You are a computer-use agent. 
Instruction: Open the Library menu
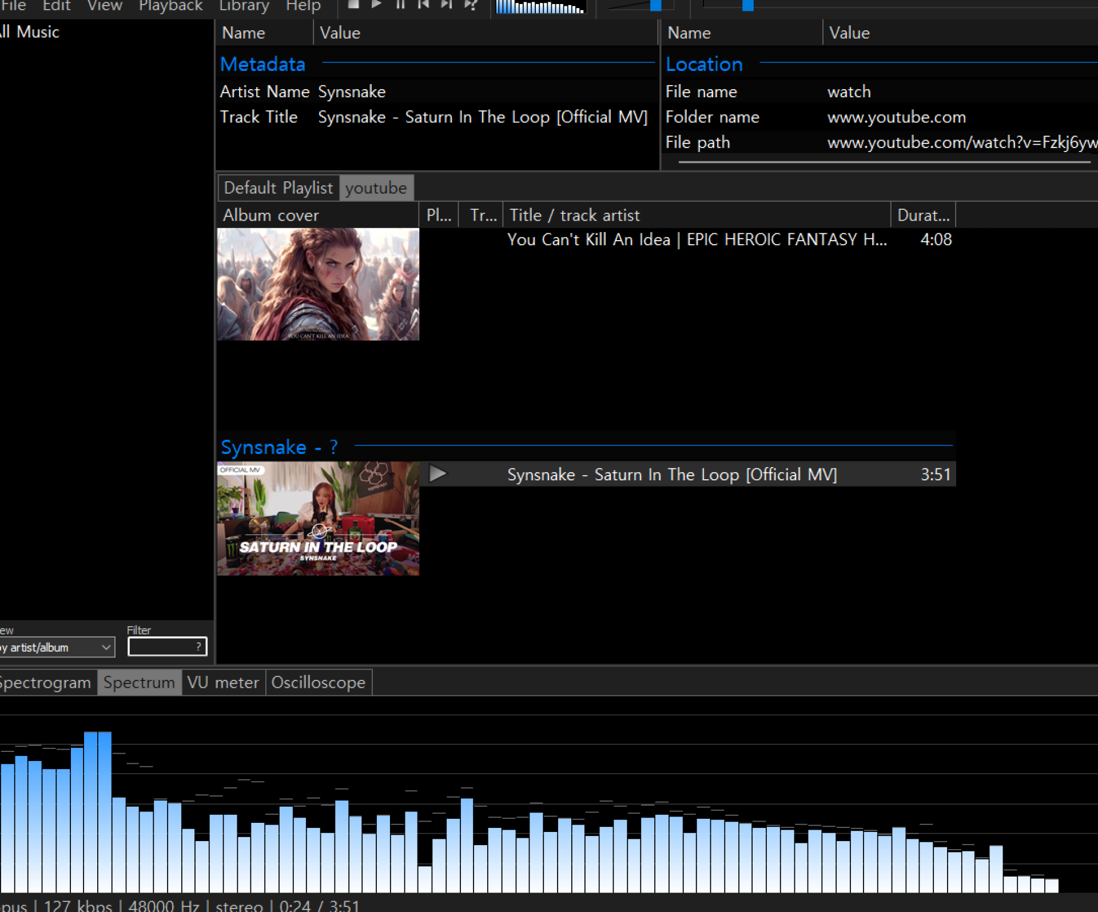244,6
